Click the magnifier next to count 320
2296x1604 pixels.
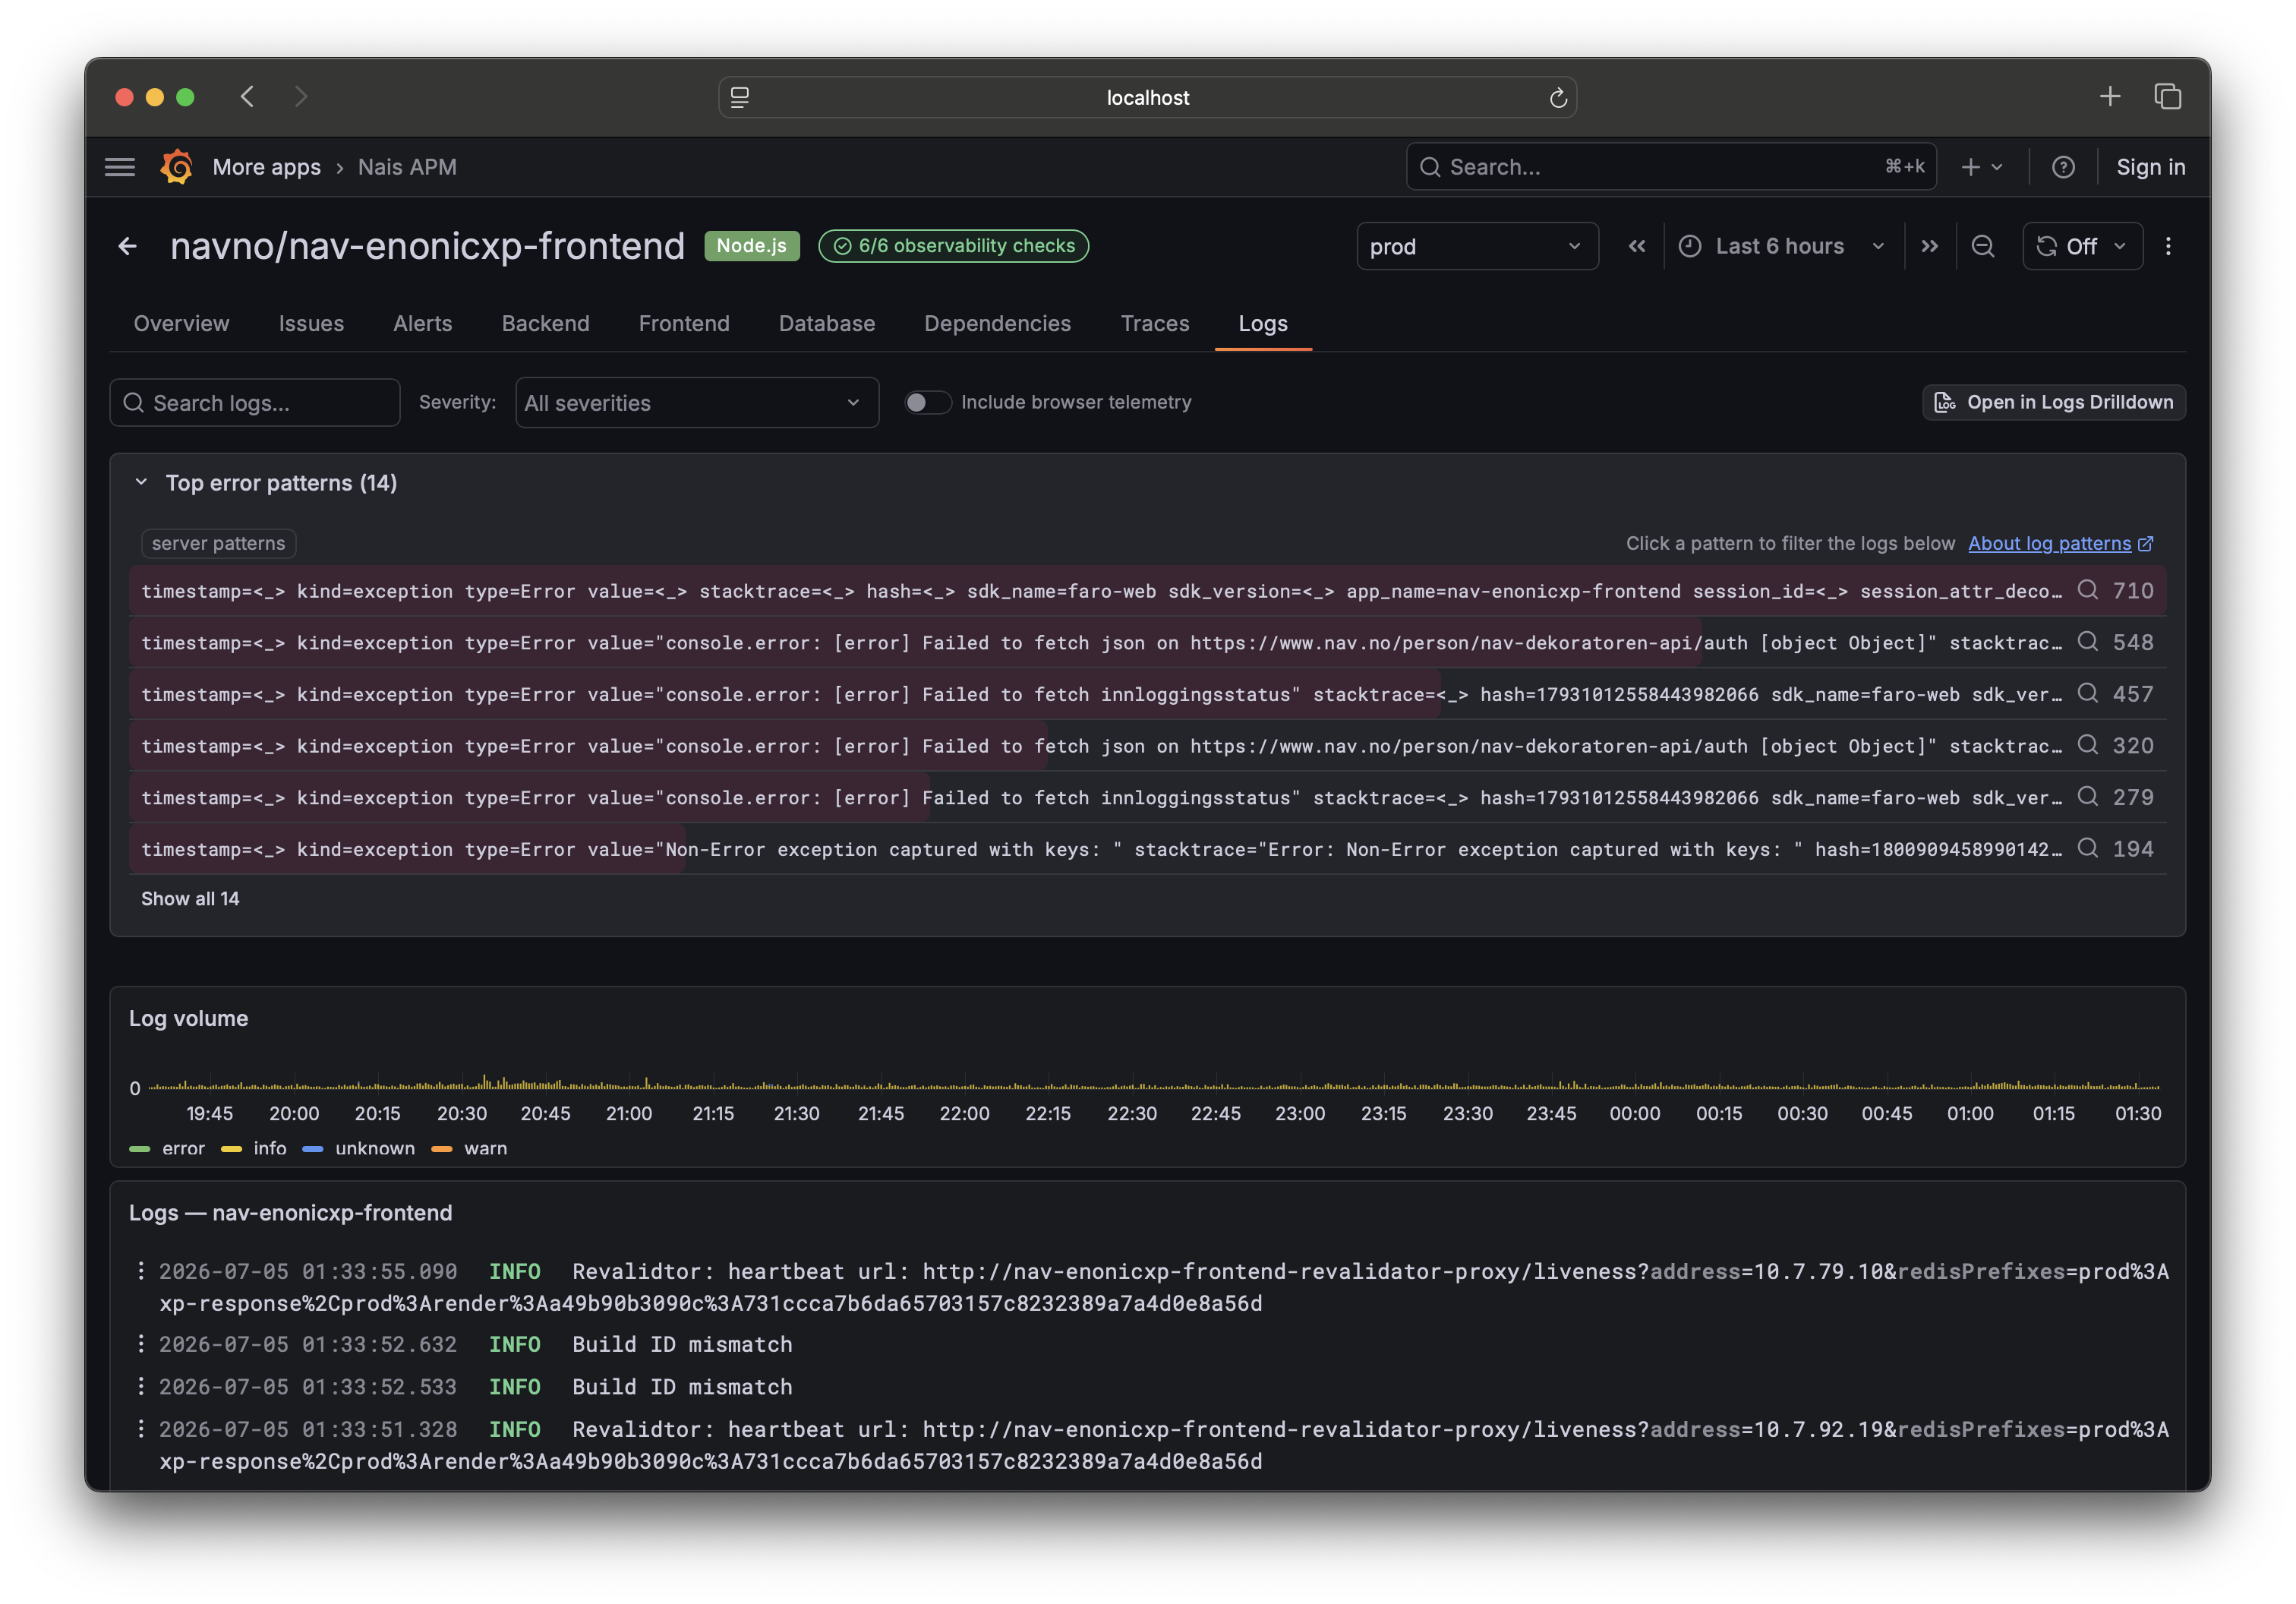(2087, 745)
